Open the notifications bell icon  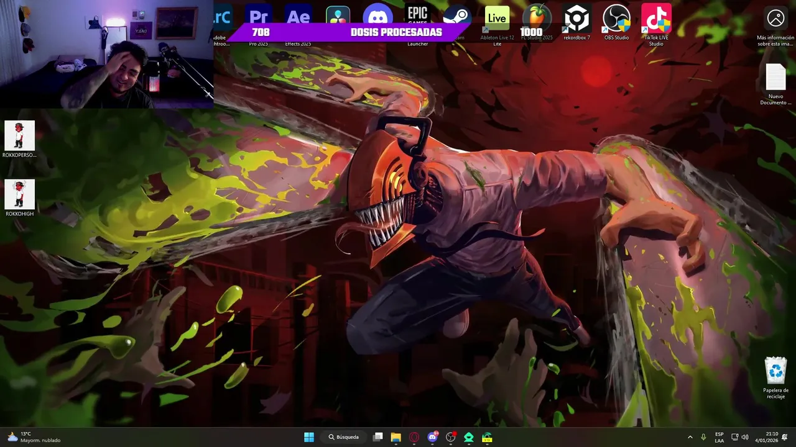[785, 437]
